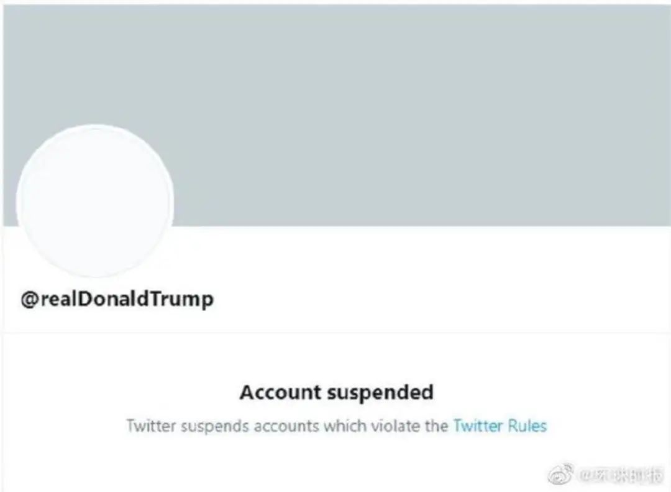The image size is (671, 492).
Task: Click the word "the" before Twitter Rules
Action: click(x=436, y=426)
